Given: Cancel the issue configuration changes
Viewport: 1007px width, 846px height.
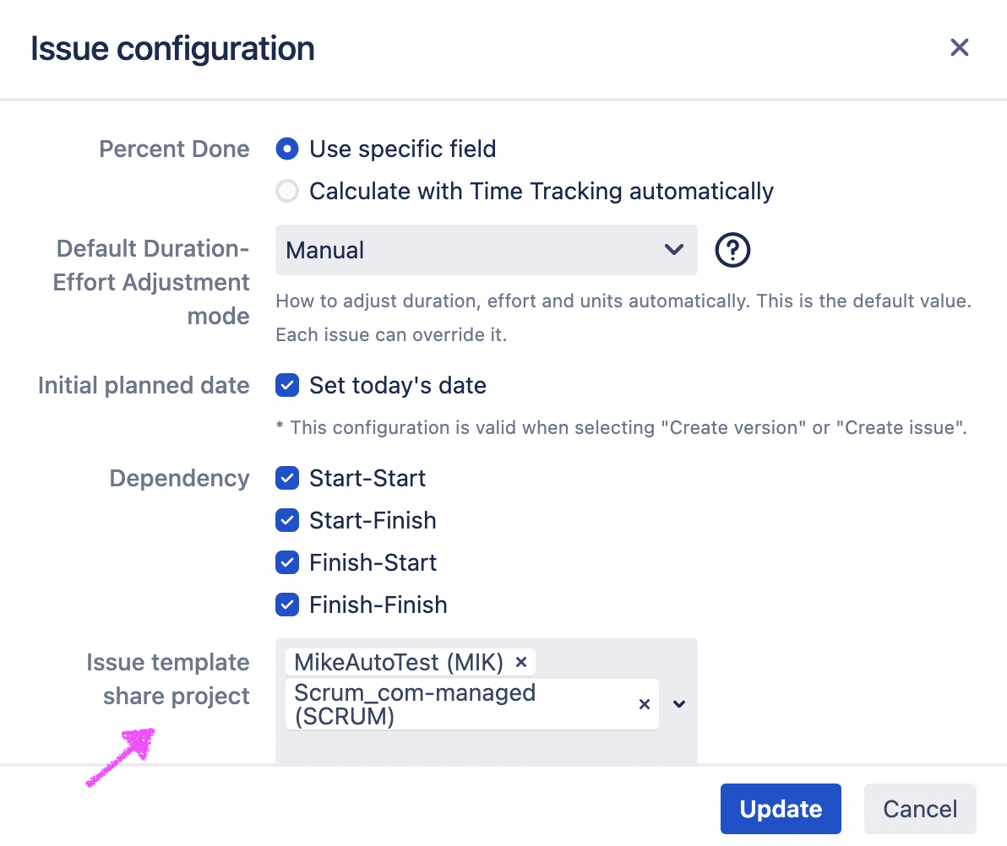Looking at the screenshot, I should point(920,809).
